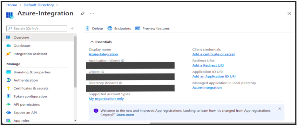The height and width of the screenshot is (126, 298).
Task: Collapse the Essentials section
Action: tap(92, 42)
